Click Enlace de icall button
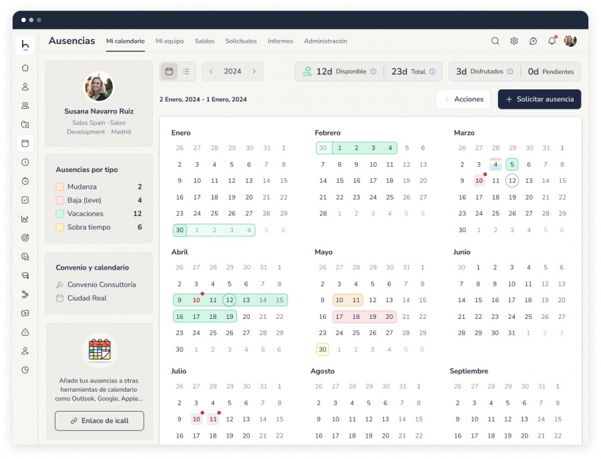The width and height of the screenshot is (601, 459). point(99,421)
